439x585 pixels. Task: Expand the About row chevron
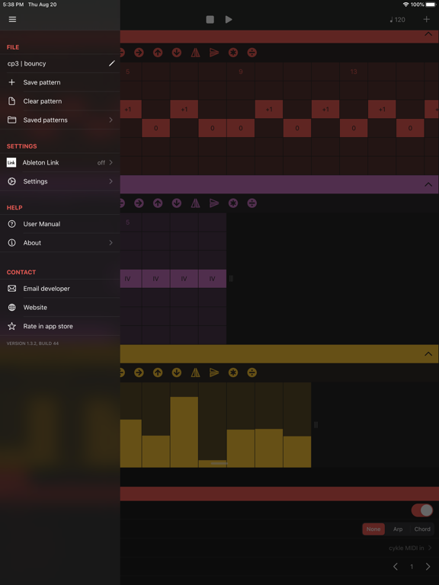[111, 243]
